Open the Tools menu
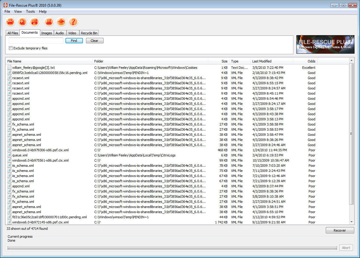The height and width of the screenshot is (258, 360). pyautogui.click(x=30, y=12)
